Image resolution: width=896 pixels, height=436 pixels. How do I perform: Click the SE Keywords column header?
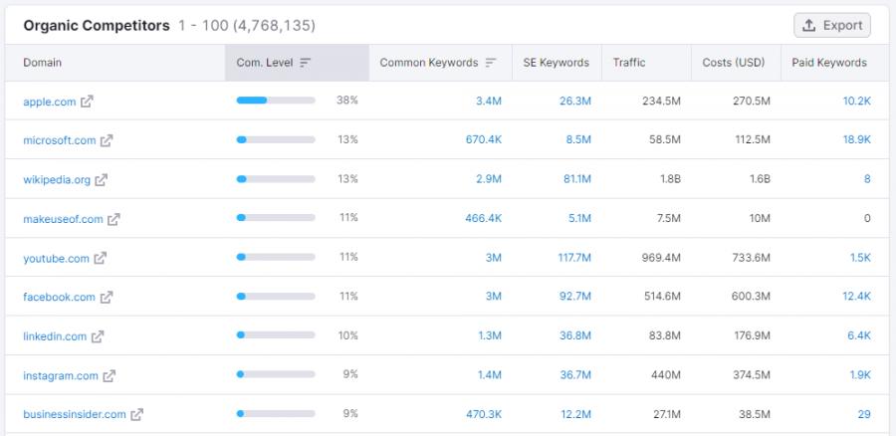(556, 63)
